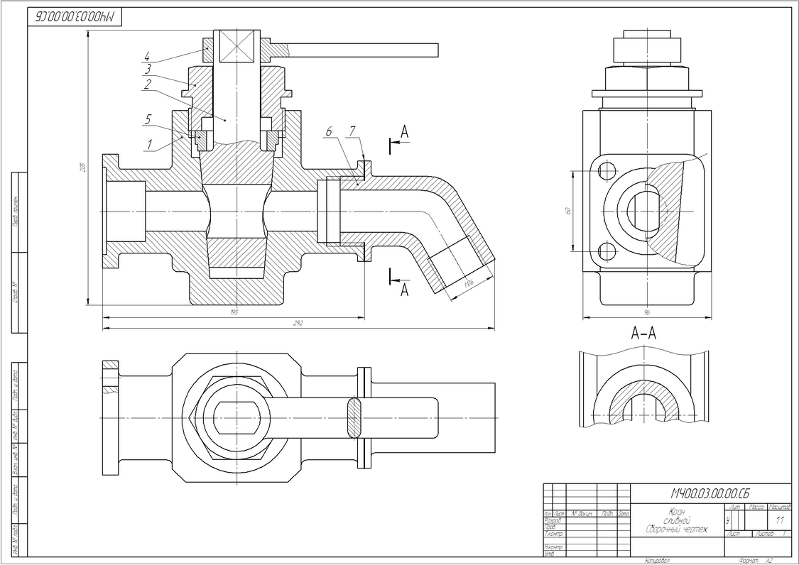This screenshot has height=565, width=799.
Task: Click the Инв. № дубл. side cell
Action: pyautogui.click(x=16, y=427)
